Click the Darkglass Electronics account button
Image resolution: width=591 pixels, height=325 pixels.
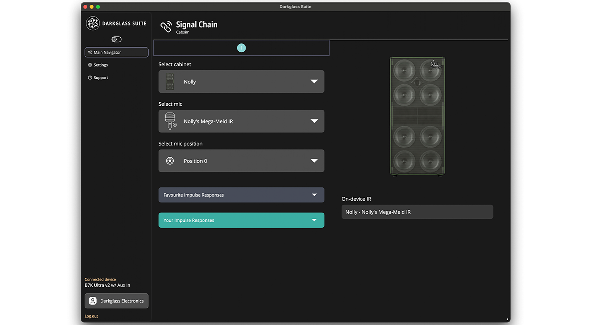click(116, 301)
